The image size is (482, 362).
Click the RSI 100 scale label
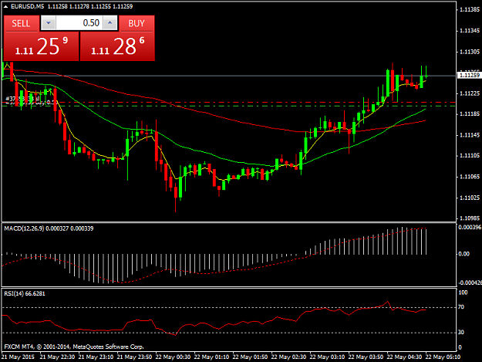coord(463,293)
